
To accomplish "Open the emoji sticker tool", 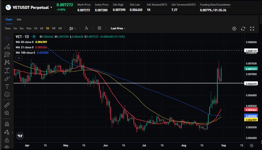I will [x=7, y=94].
